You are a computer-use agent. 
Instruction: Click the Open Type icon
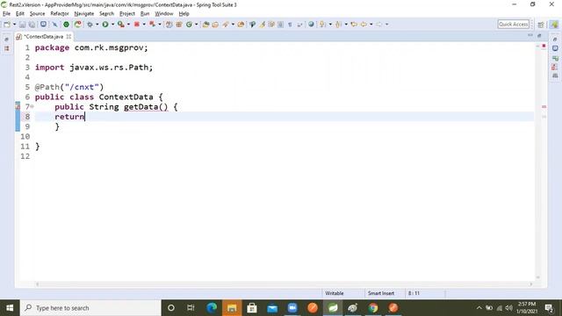tap(205, 25)
